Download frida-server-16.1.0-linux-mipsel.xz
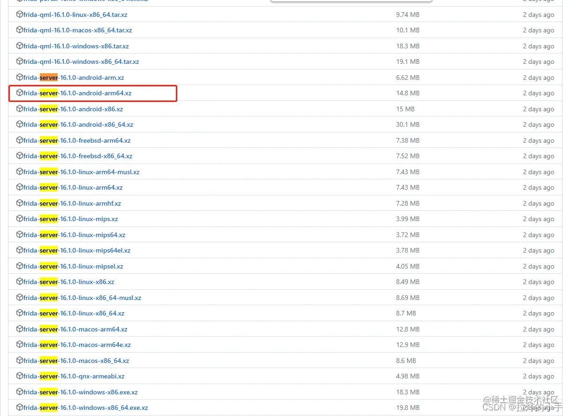This screenshot has width=570, height=416. (x=73, y=266)
